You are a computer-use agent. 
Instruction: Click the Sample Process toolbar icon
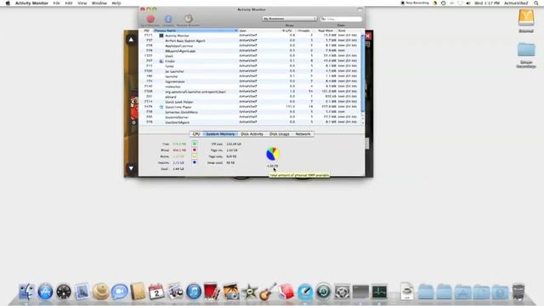click(x=188, y=19)
